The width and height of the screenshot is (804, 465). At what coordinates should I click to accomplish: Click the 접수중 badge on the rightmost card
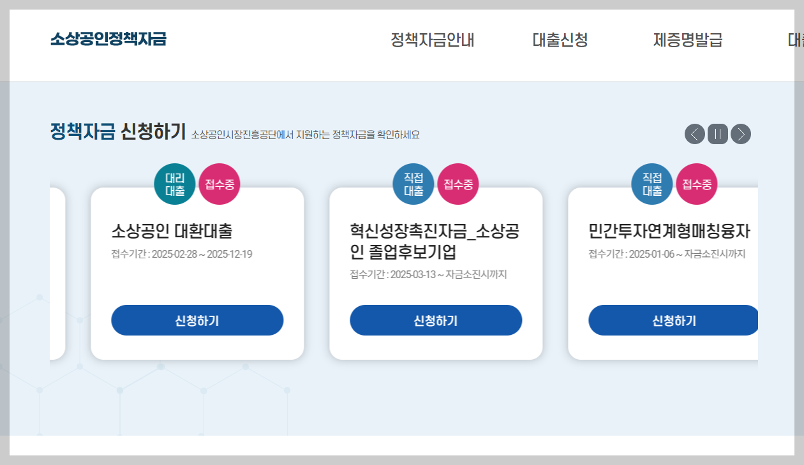point(696,184)
